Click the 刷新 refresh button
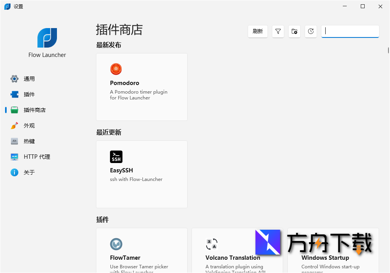 pos(257,31)
